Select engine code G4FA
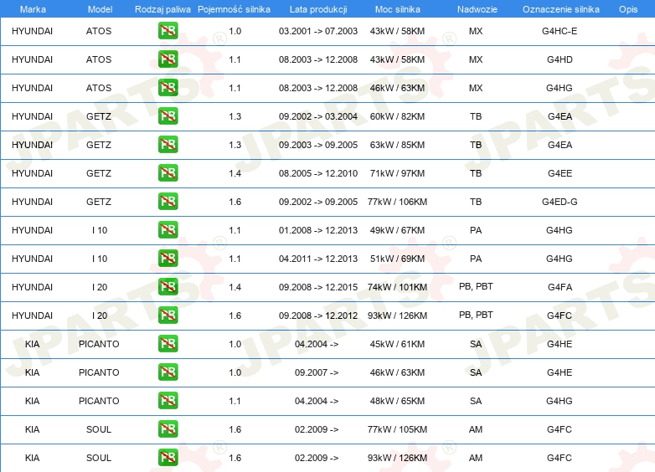This screenshot has width=655, height=472. click(560, 287)
